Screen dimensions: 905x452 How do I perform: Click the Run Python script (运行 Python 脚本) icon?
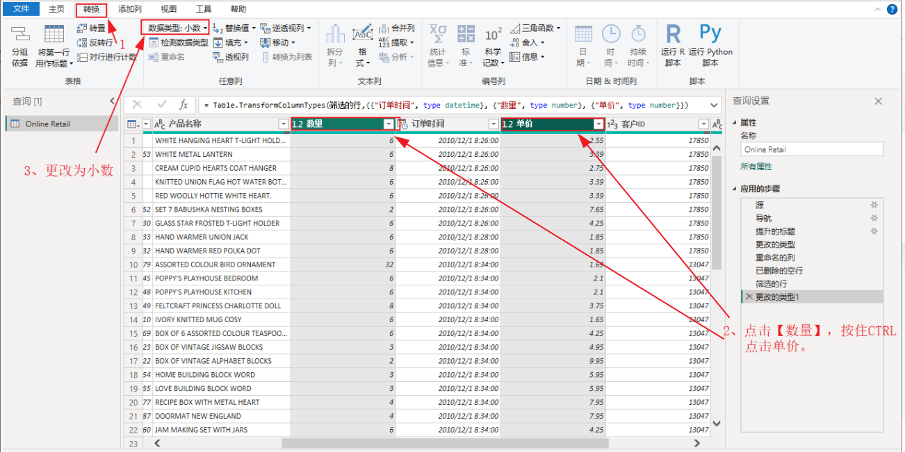710,33
